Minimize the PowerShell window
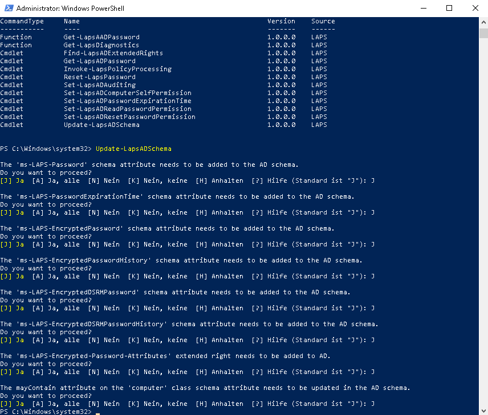The height and width of the screenshot is (415, 488). (422, 9)
